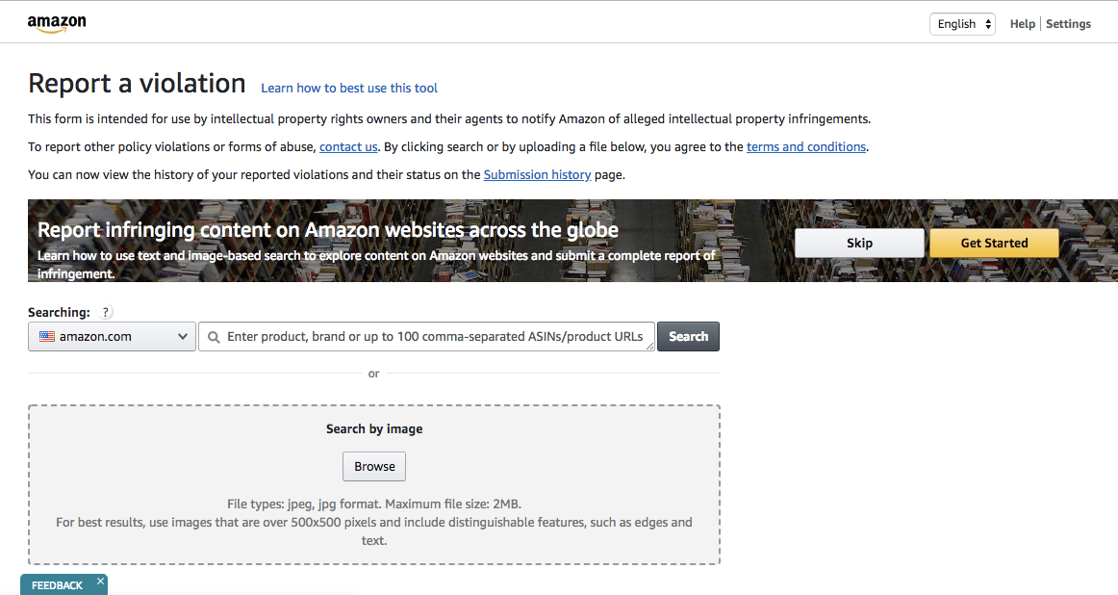Image resolution: width=1118 pixels, height=595 pixels.
Task: Open Settings in the header
Action: pyautogui.click(x=1068, y=24)
